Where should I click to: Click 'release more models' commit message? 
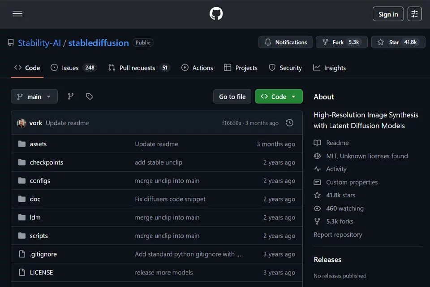click(164, 273)
